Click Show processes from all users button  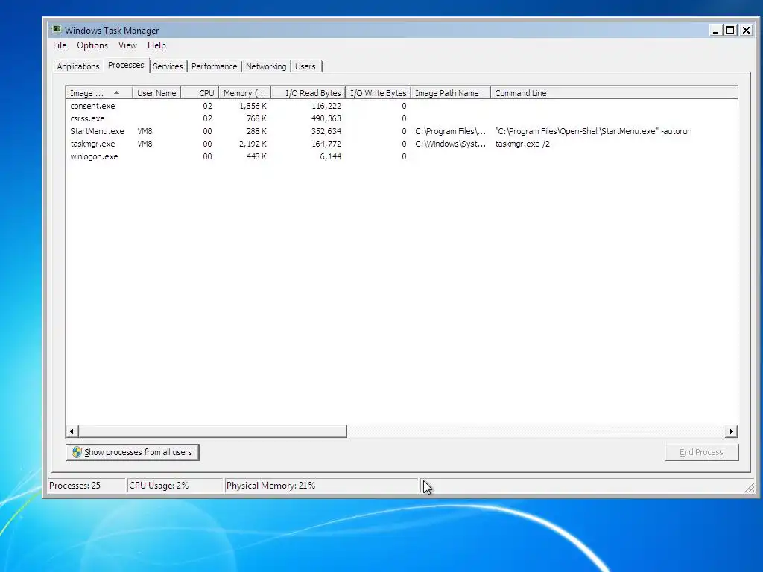(x=133, y=452)
